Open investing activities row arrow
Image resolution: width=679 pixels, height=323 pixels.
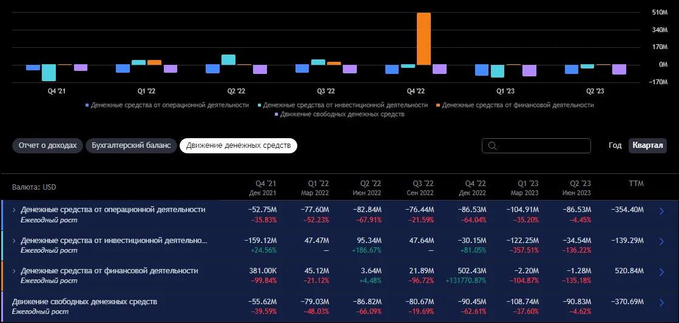pos(661,241)
